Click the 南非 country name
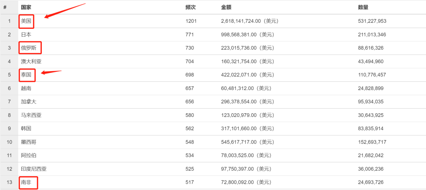Screen dimensions: 426x190 [x=26, y=183]
